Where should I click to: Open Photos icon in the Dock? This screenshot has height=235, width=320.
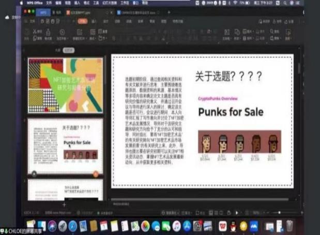point(145,226)
